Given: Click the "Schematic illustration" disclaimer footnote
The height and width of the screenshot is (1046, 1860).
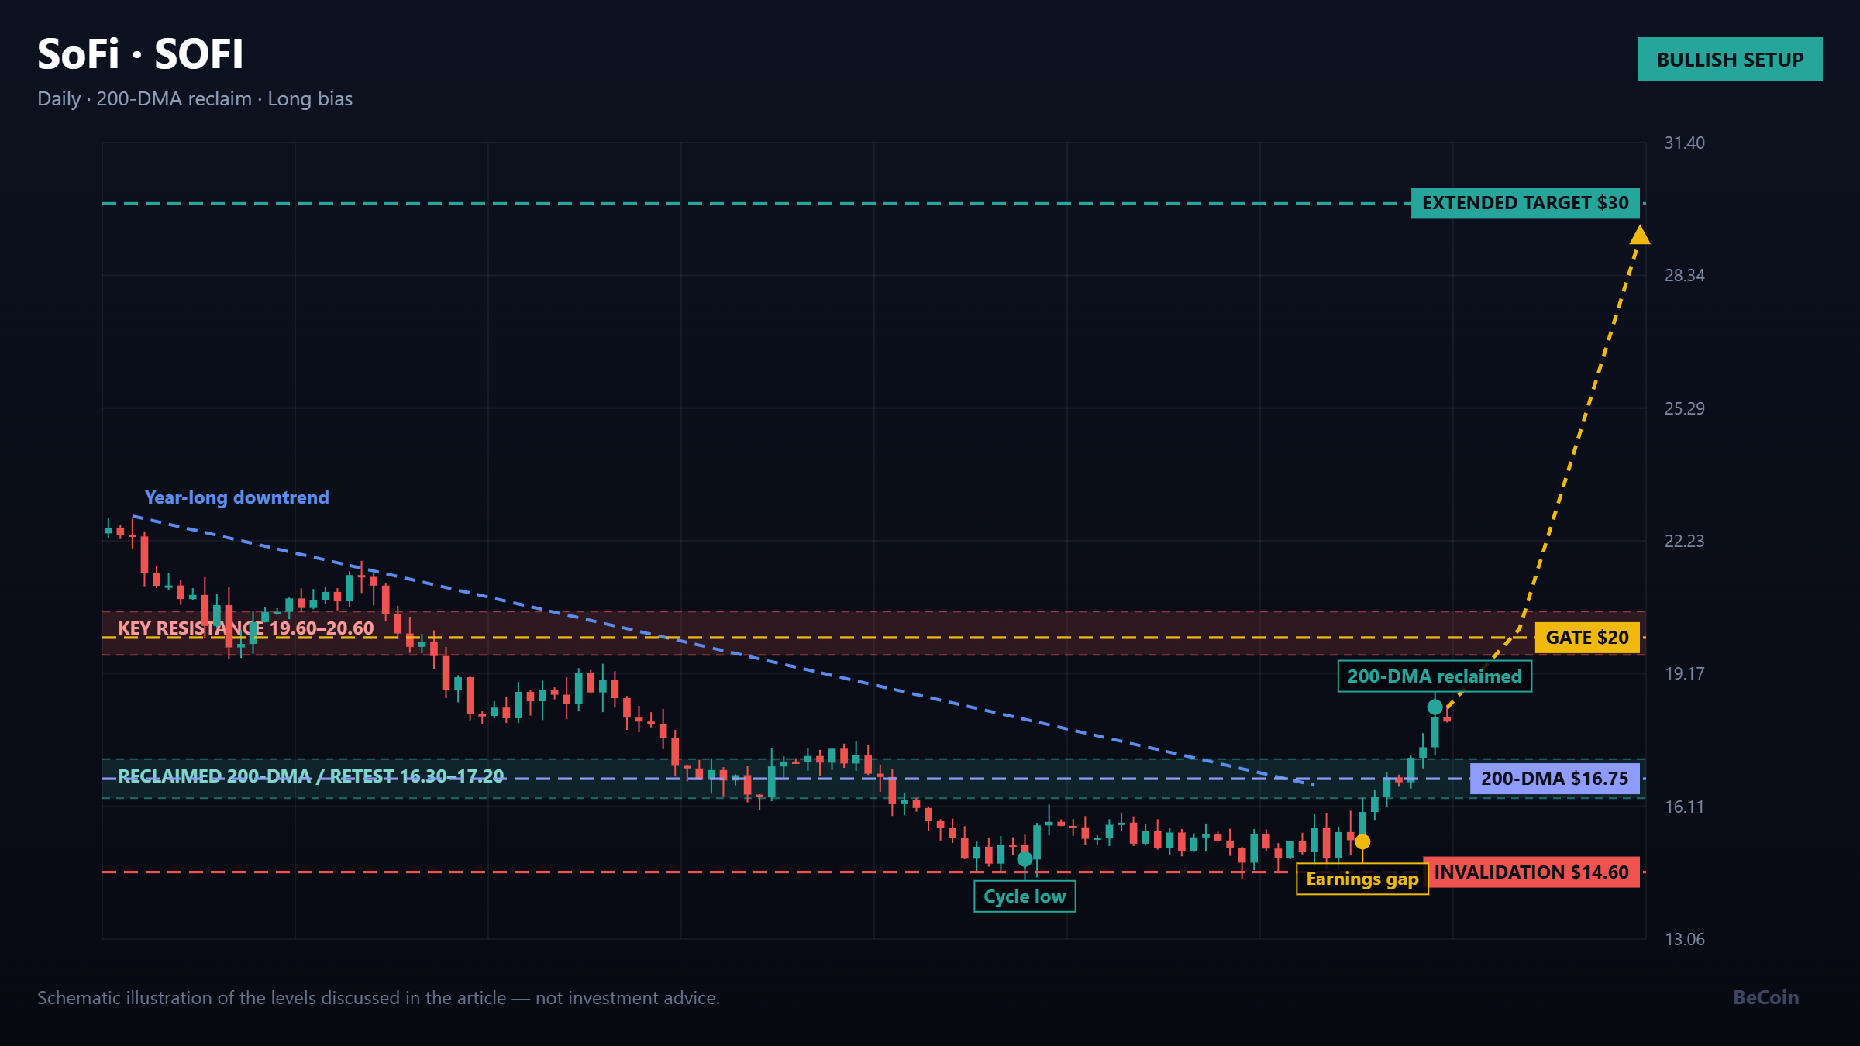Looking at the screenshot, I should pos(378,998).
